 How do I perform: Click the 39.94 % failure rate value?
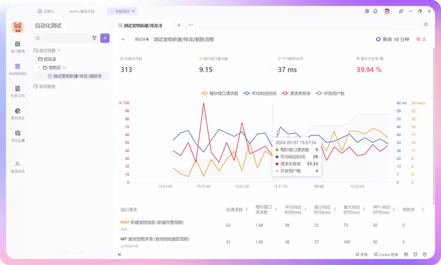coord(369,70)
